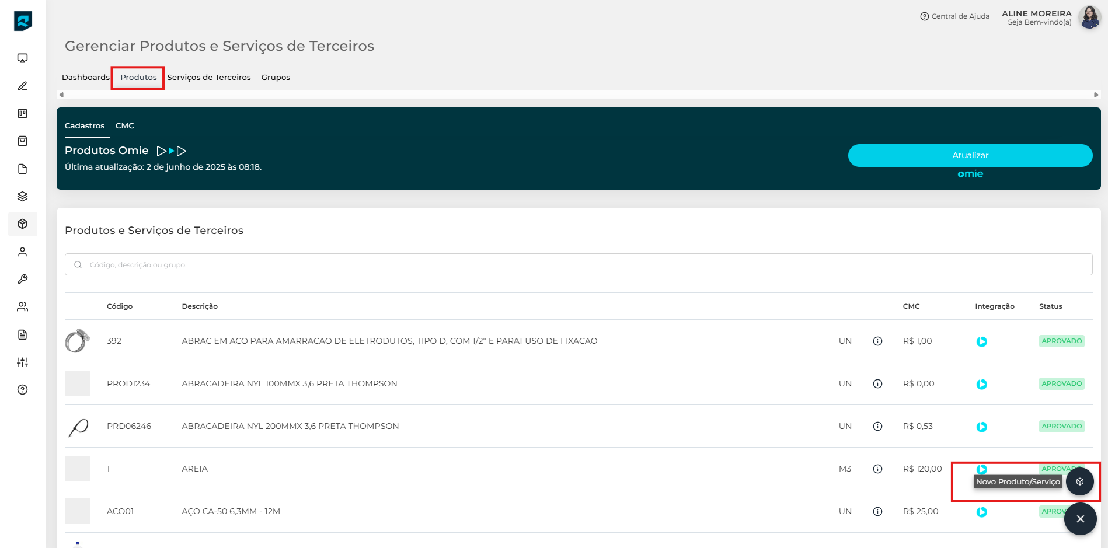This screenshot has height=548, width=1108.
Task: Switch to the Serviços de Terceiros tab
Action: point(208,78)
